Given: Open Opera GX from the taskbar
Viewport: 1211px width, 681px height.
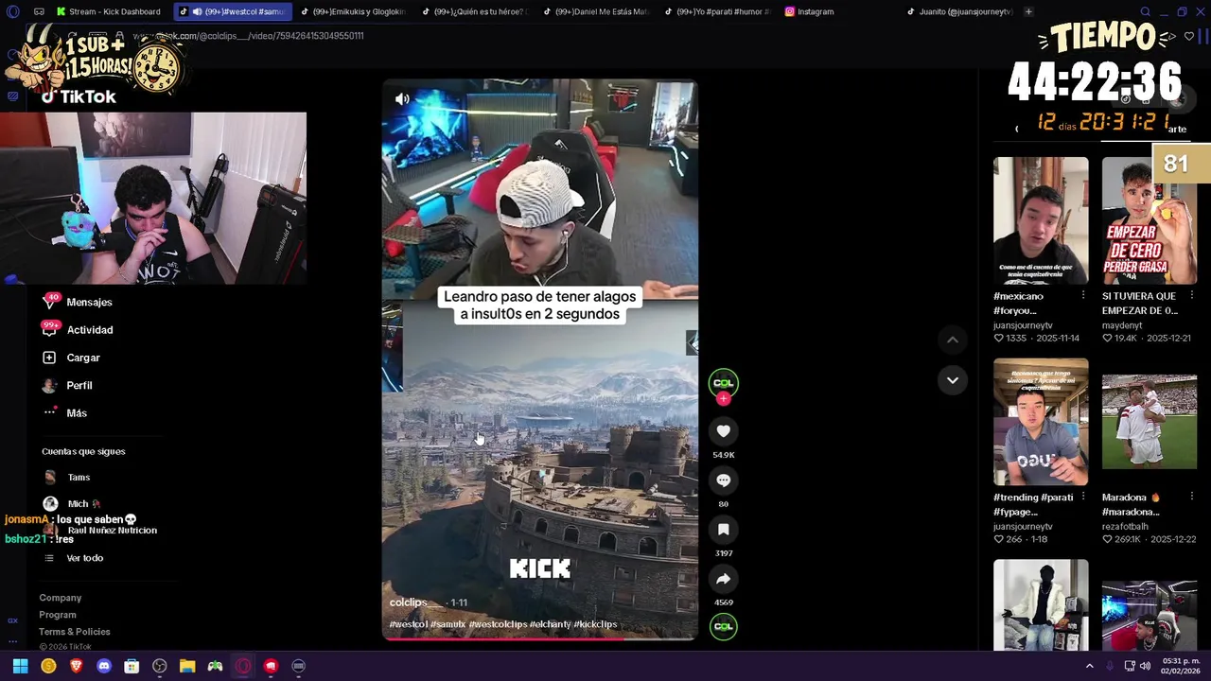Looking at the screenshot, I should click(x=243, y=666).
